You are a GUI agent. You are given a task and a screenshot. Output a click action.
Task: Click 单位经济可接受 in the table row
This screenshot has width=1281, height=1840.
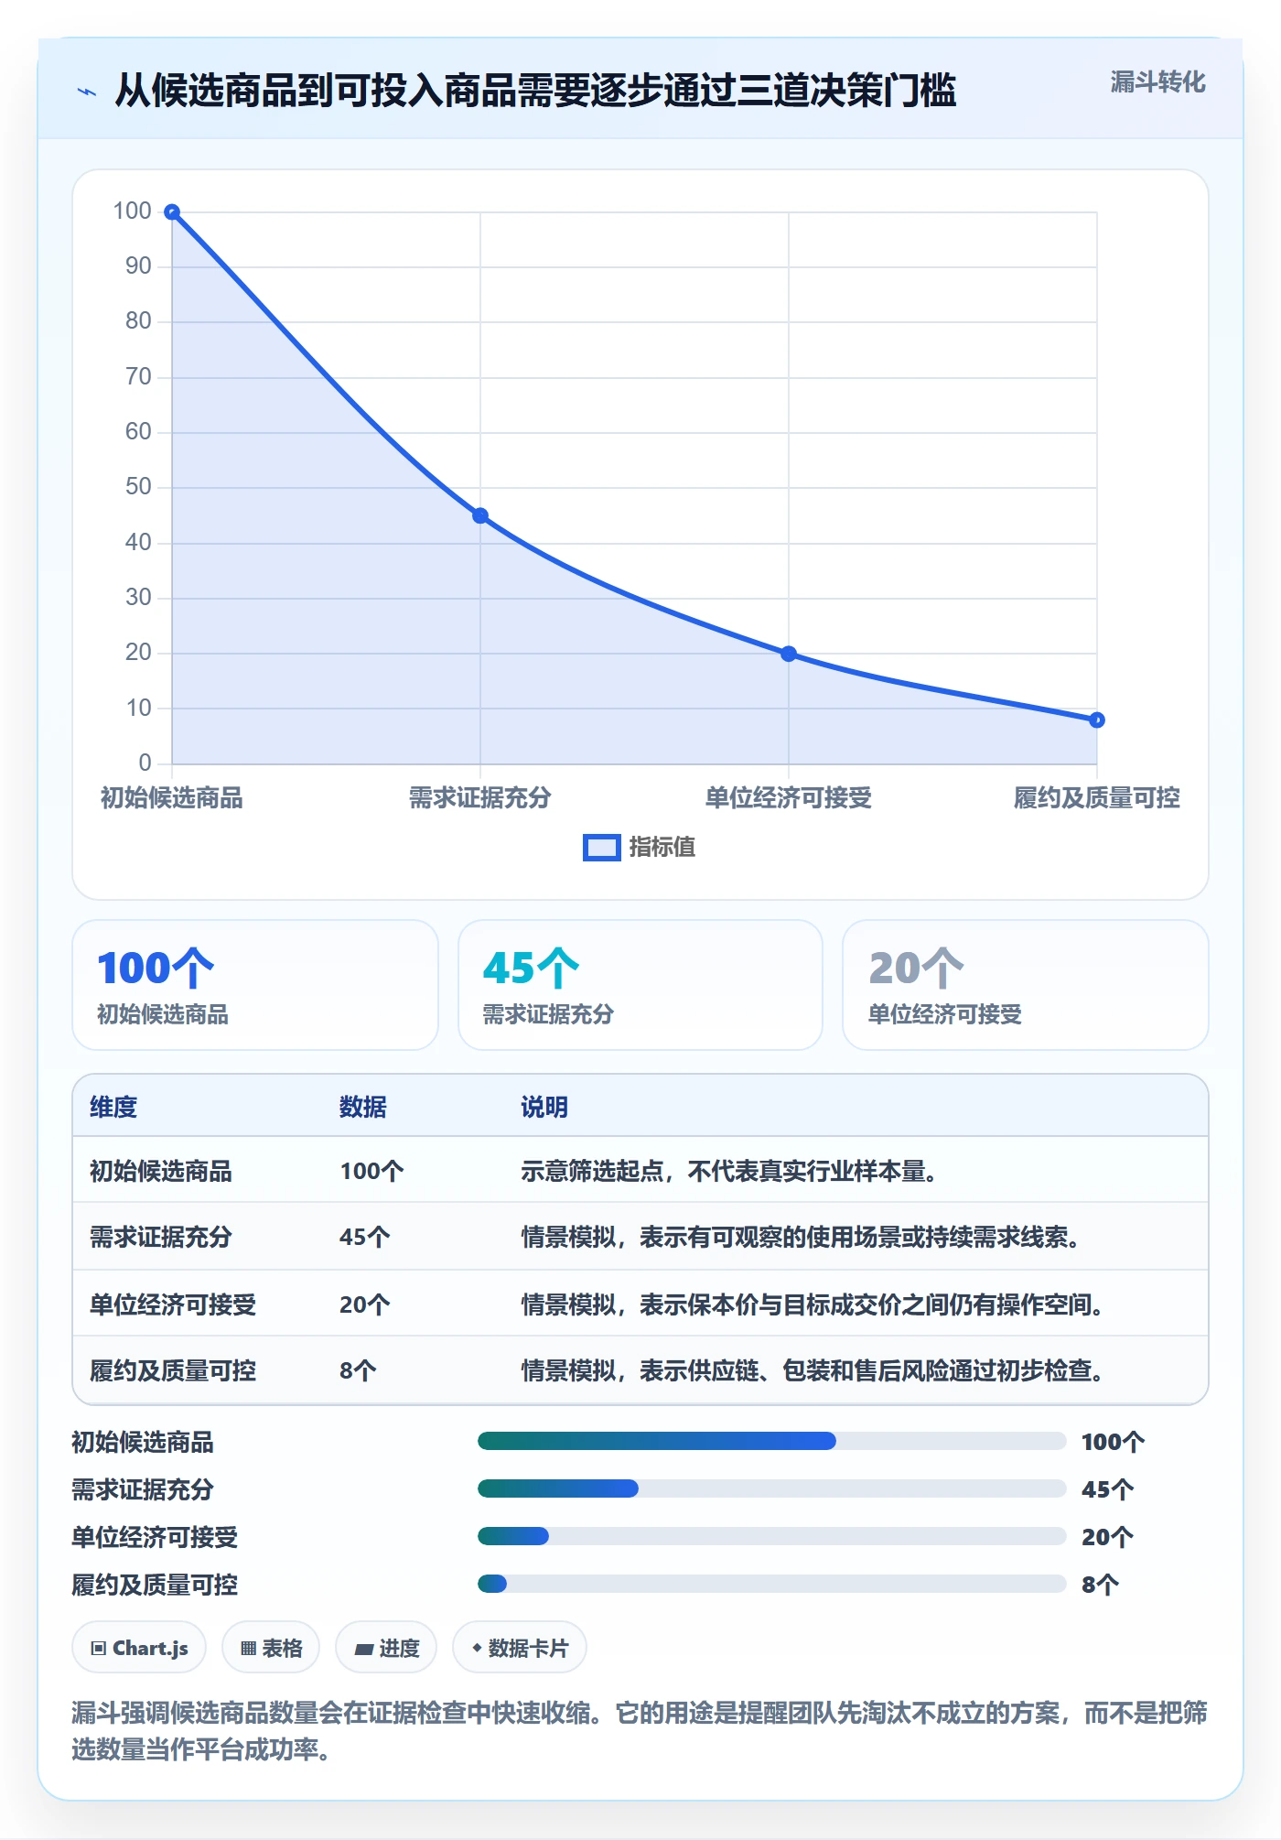173,1304
